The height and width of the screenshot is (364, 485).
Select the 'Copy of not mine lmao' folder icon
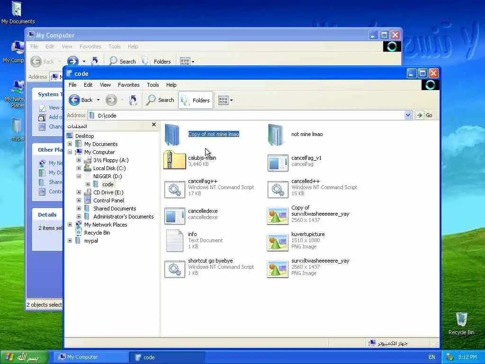pos(172,135)
